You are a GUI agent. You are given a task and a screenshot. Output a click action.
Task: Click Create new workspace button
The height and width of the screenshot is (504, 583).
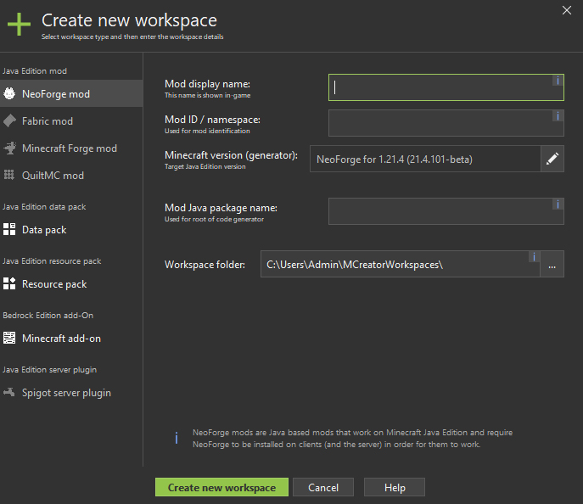click(221, 487)
